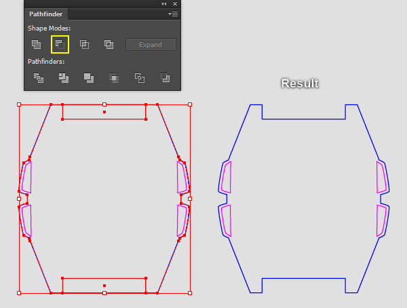
Task: Apply the Minus Front shape mode
Action: 60,44
